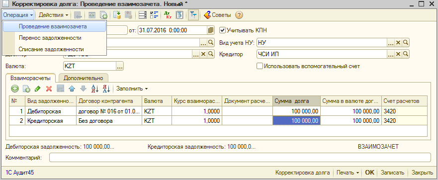Open the Советы tips button
This screenshot has width=438, height=180.
(217, 15)
